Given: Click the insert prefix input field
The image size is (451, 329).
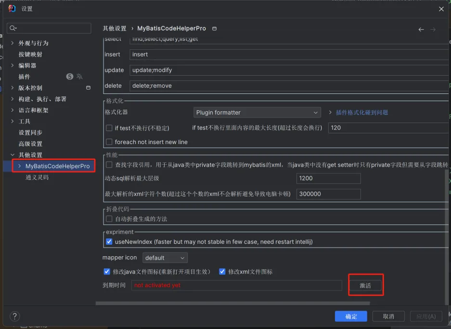Looking at the screenshot, I should click(x=289, y=54).
